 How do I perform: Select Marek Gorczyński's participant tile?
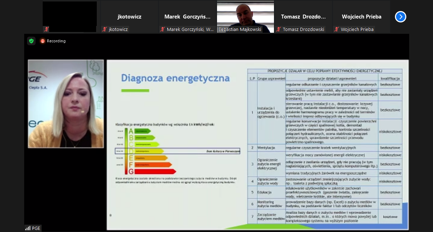click(x=188, y=17)
